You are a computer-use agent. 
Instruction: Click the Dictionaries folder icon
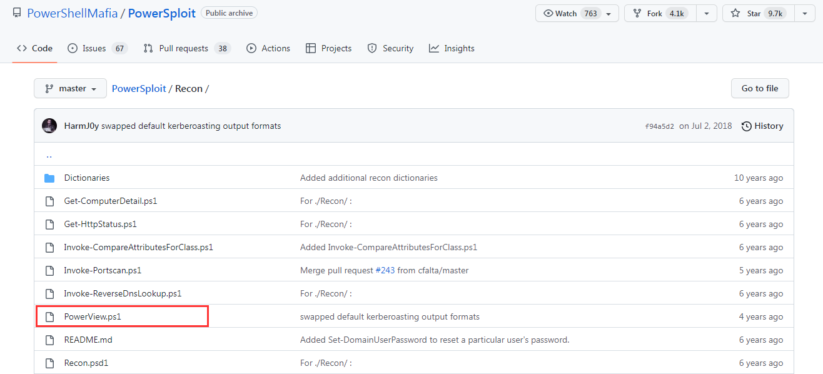[x=49, y=178]
